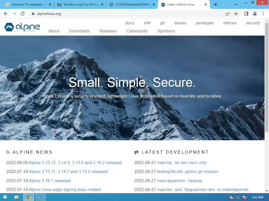Open the Releases page
The height and width of the screenshot is (201, 269).
108,31
